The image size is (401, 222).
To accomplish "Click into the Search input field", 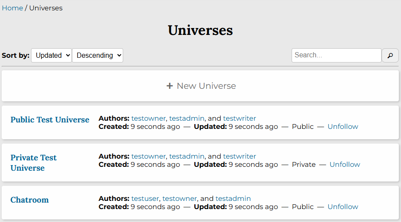I will (x=336, y=55).
